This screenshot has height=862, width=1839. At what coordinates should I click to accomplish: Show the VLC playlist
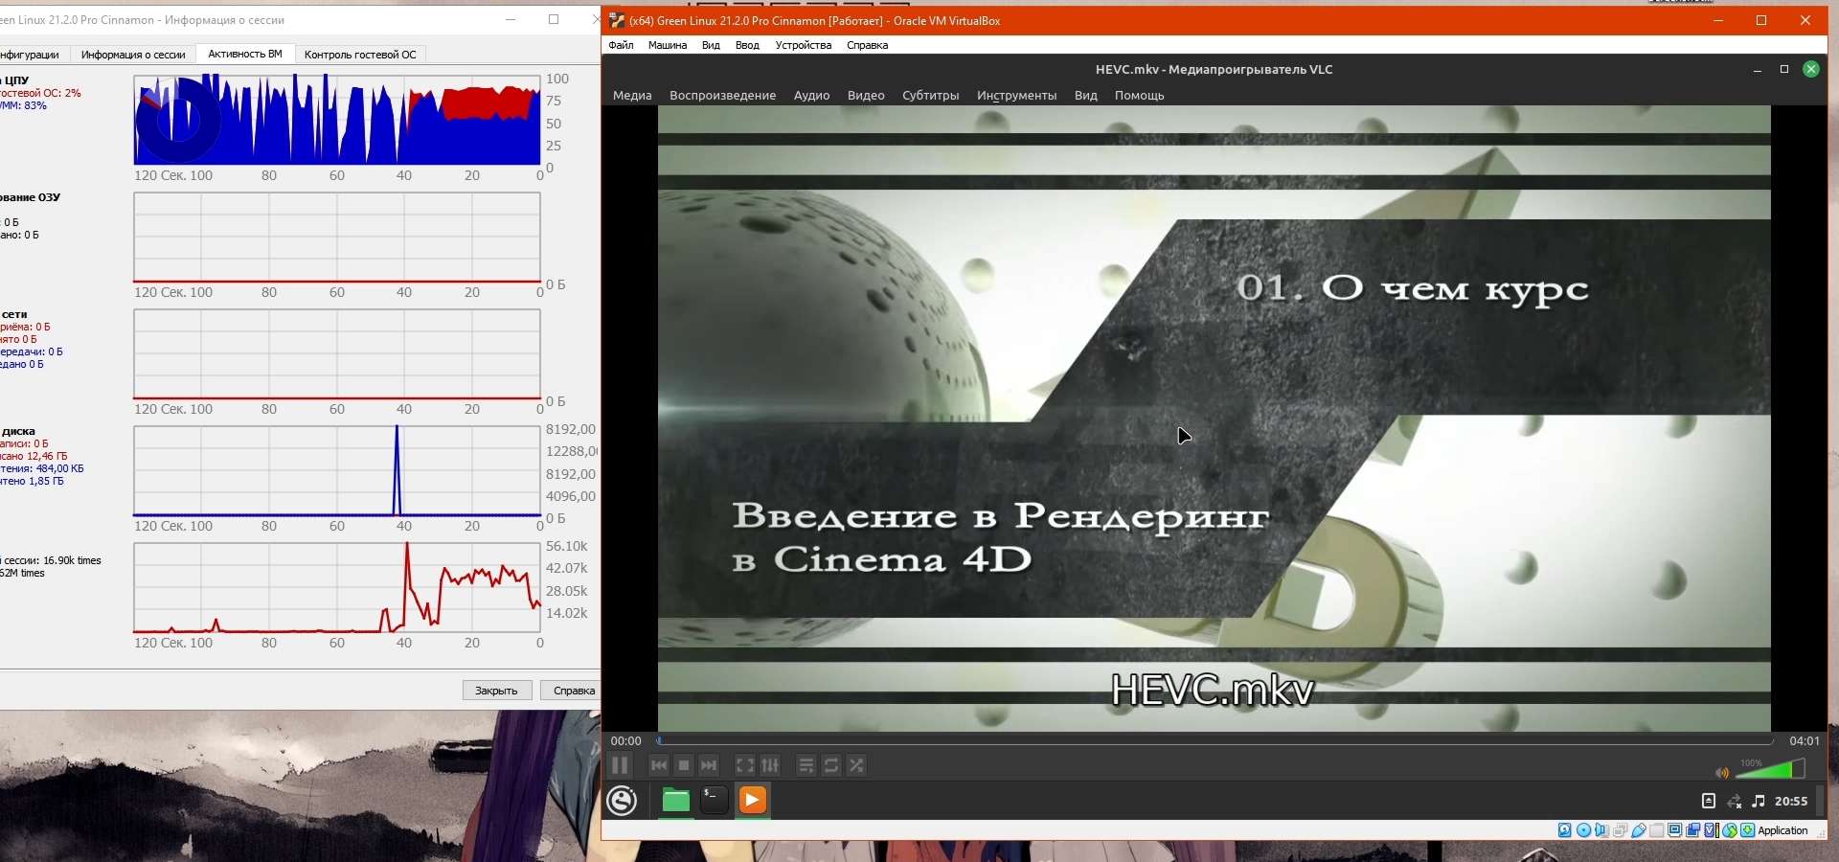[x=806, y=765]
